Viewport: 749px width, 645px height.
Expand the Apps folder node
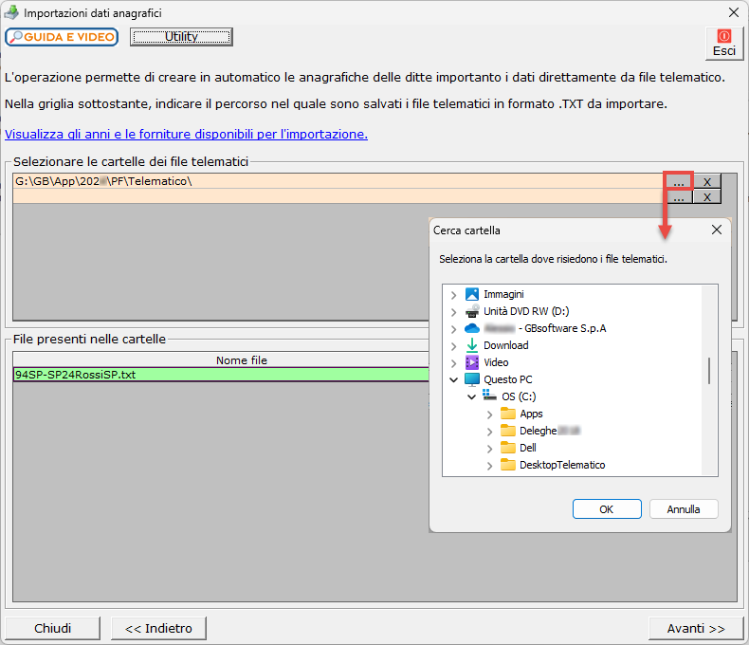(489, 414)
